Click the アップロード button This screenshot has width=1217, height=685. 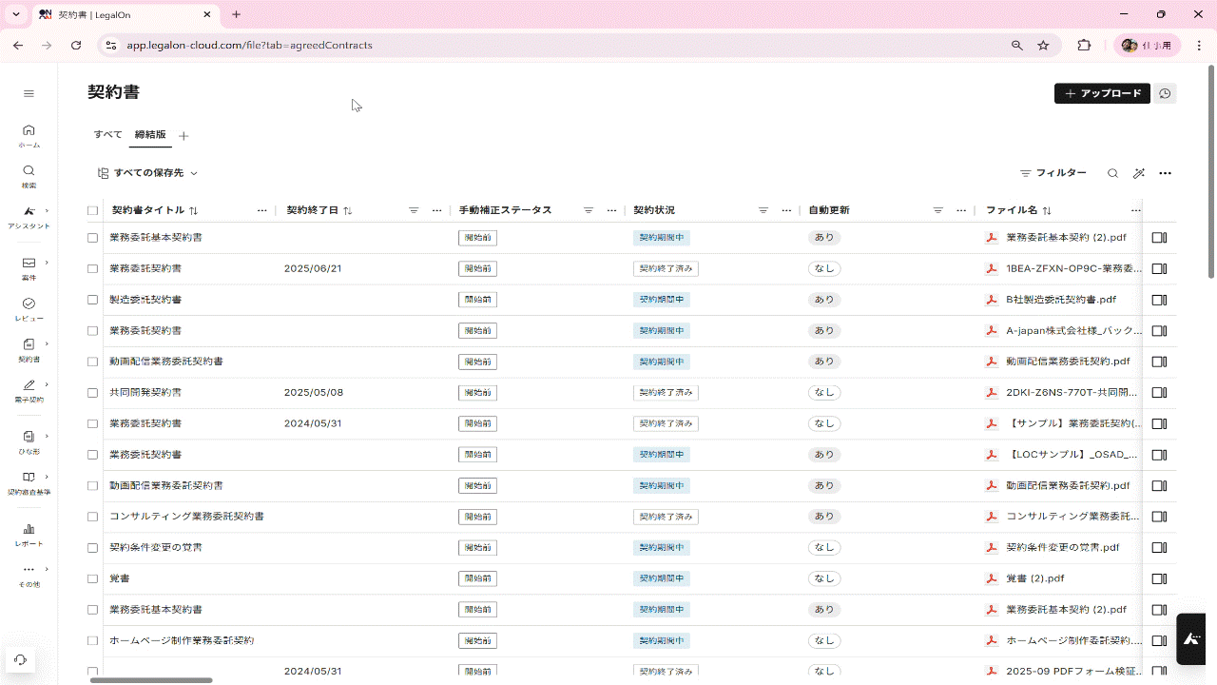pyautogui.click(x=1102, y=93)
